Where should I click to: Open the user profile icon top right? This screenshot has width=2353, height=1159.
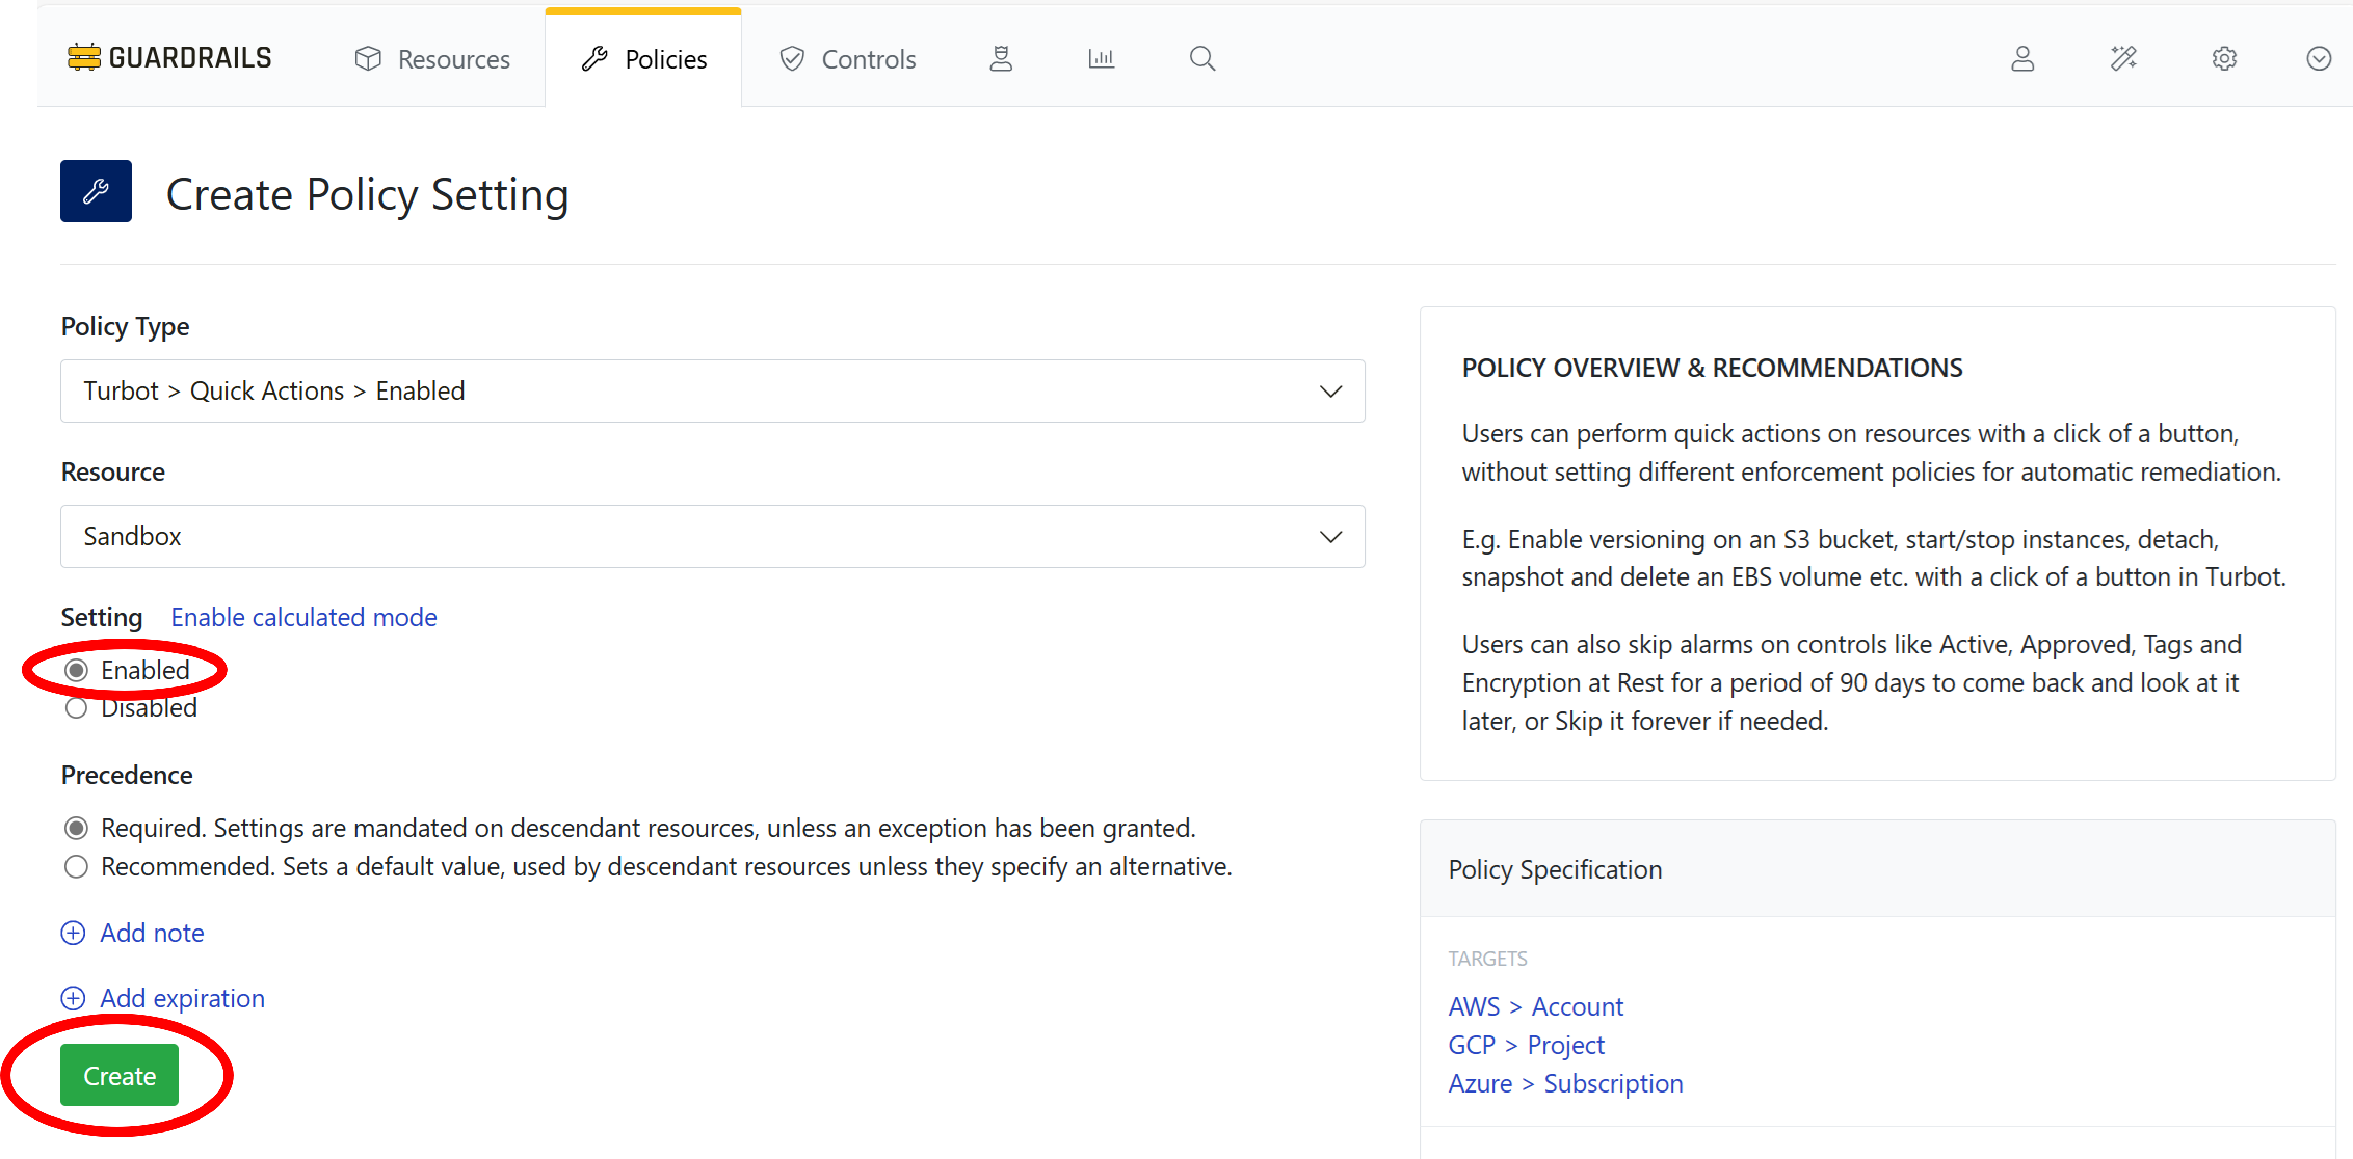pyautogui.click(x=2021, y=58)
